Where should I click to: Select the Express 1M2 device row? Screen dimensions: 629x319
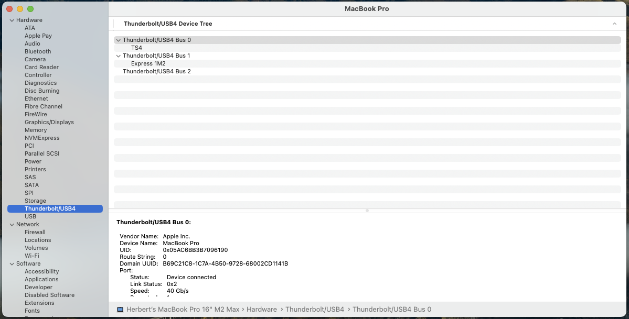[x=367, y=63]
